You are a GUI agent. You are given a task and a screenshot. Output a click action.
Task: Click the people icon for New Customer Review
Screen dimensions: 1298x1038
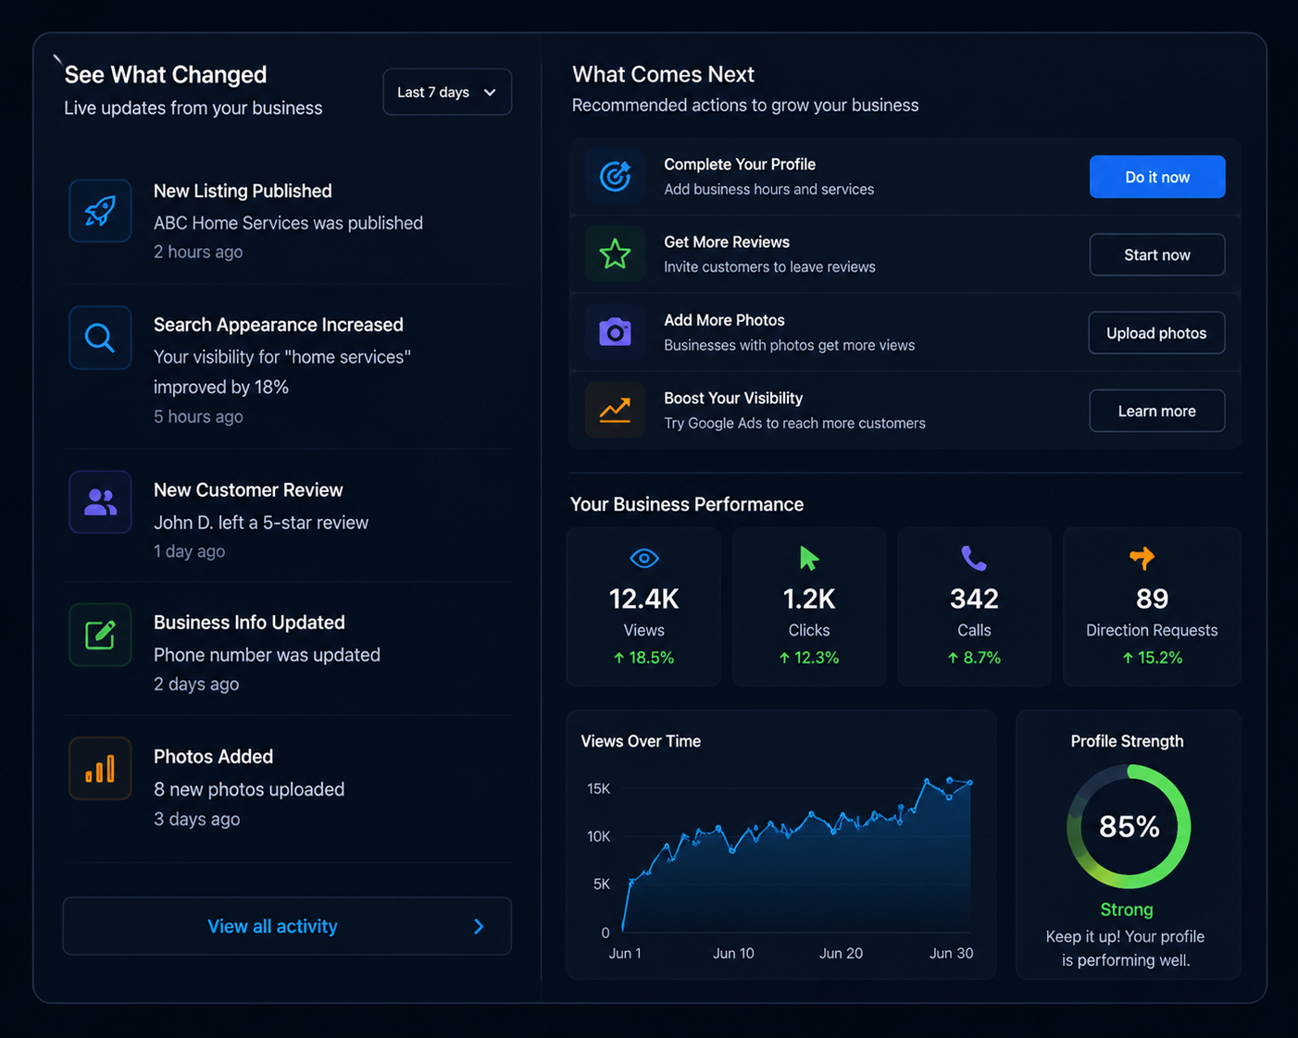[100, 502]
